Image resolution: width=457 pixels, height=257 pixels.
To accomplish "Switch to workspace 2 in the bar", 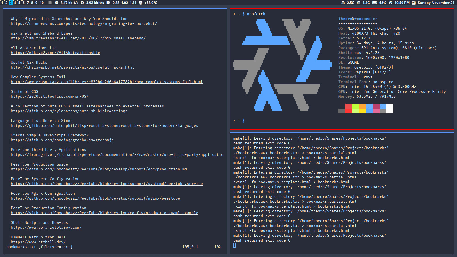I will pos(6,3).
